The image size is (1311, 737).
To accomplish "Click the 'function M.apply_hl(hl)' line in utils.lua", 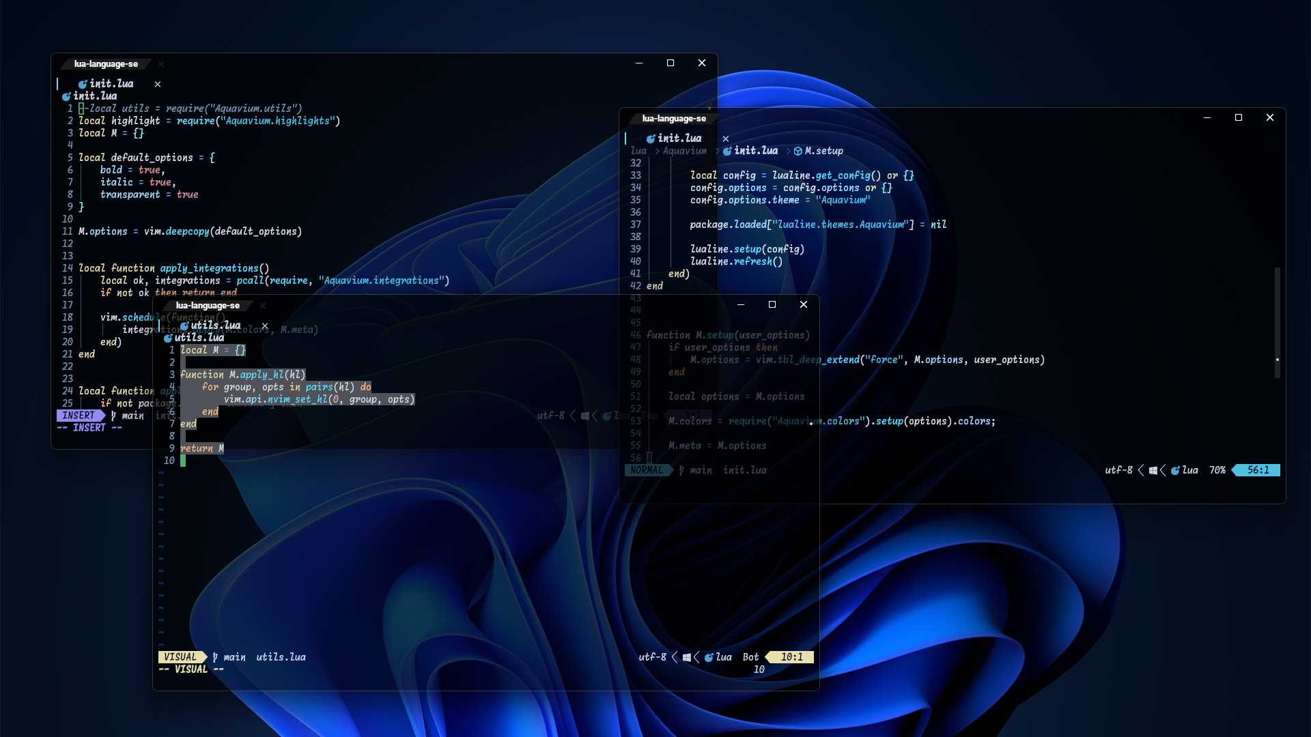I will coord(243,375).
